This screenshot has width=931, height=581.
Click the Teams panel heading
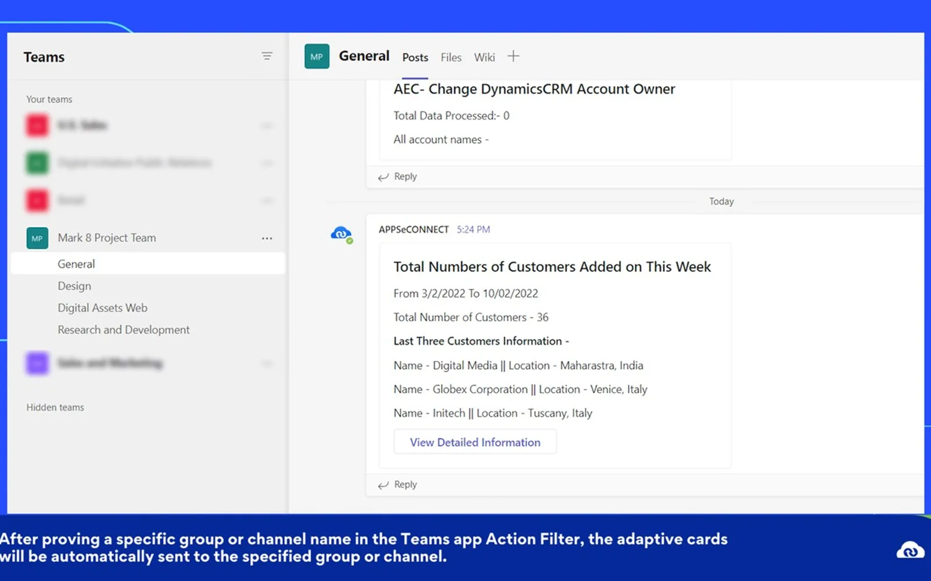pos(44,57)
